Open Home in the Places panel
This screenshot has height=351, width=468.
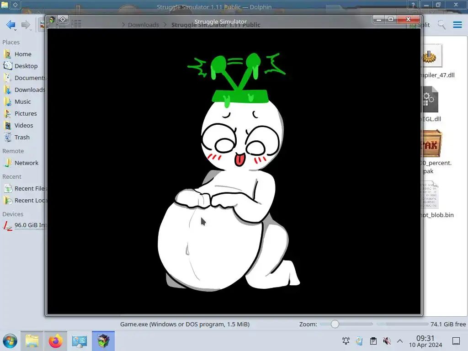click(x=23, y=54)
